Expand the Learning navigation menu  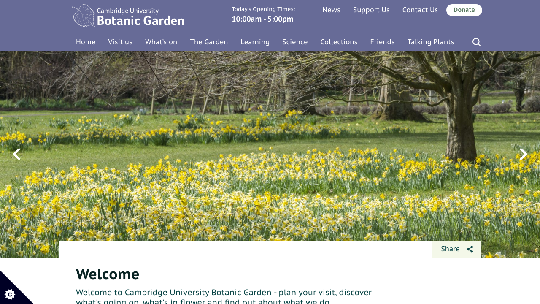pos(255,41)
